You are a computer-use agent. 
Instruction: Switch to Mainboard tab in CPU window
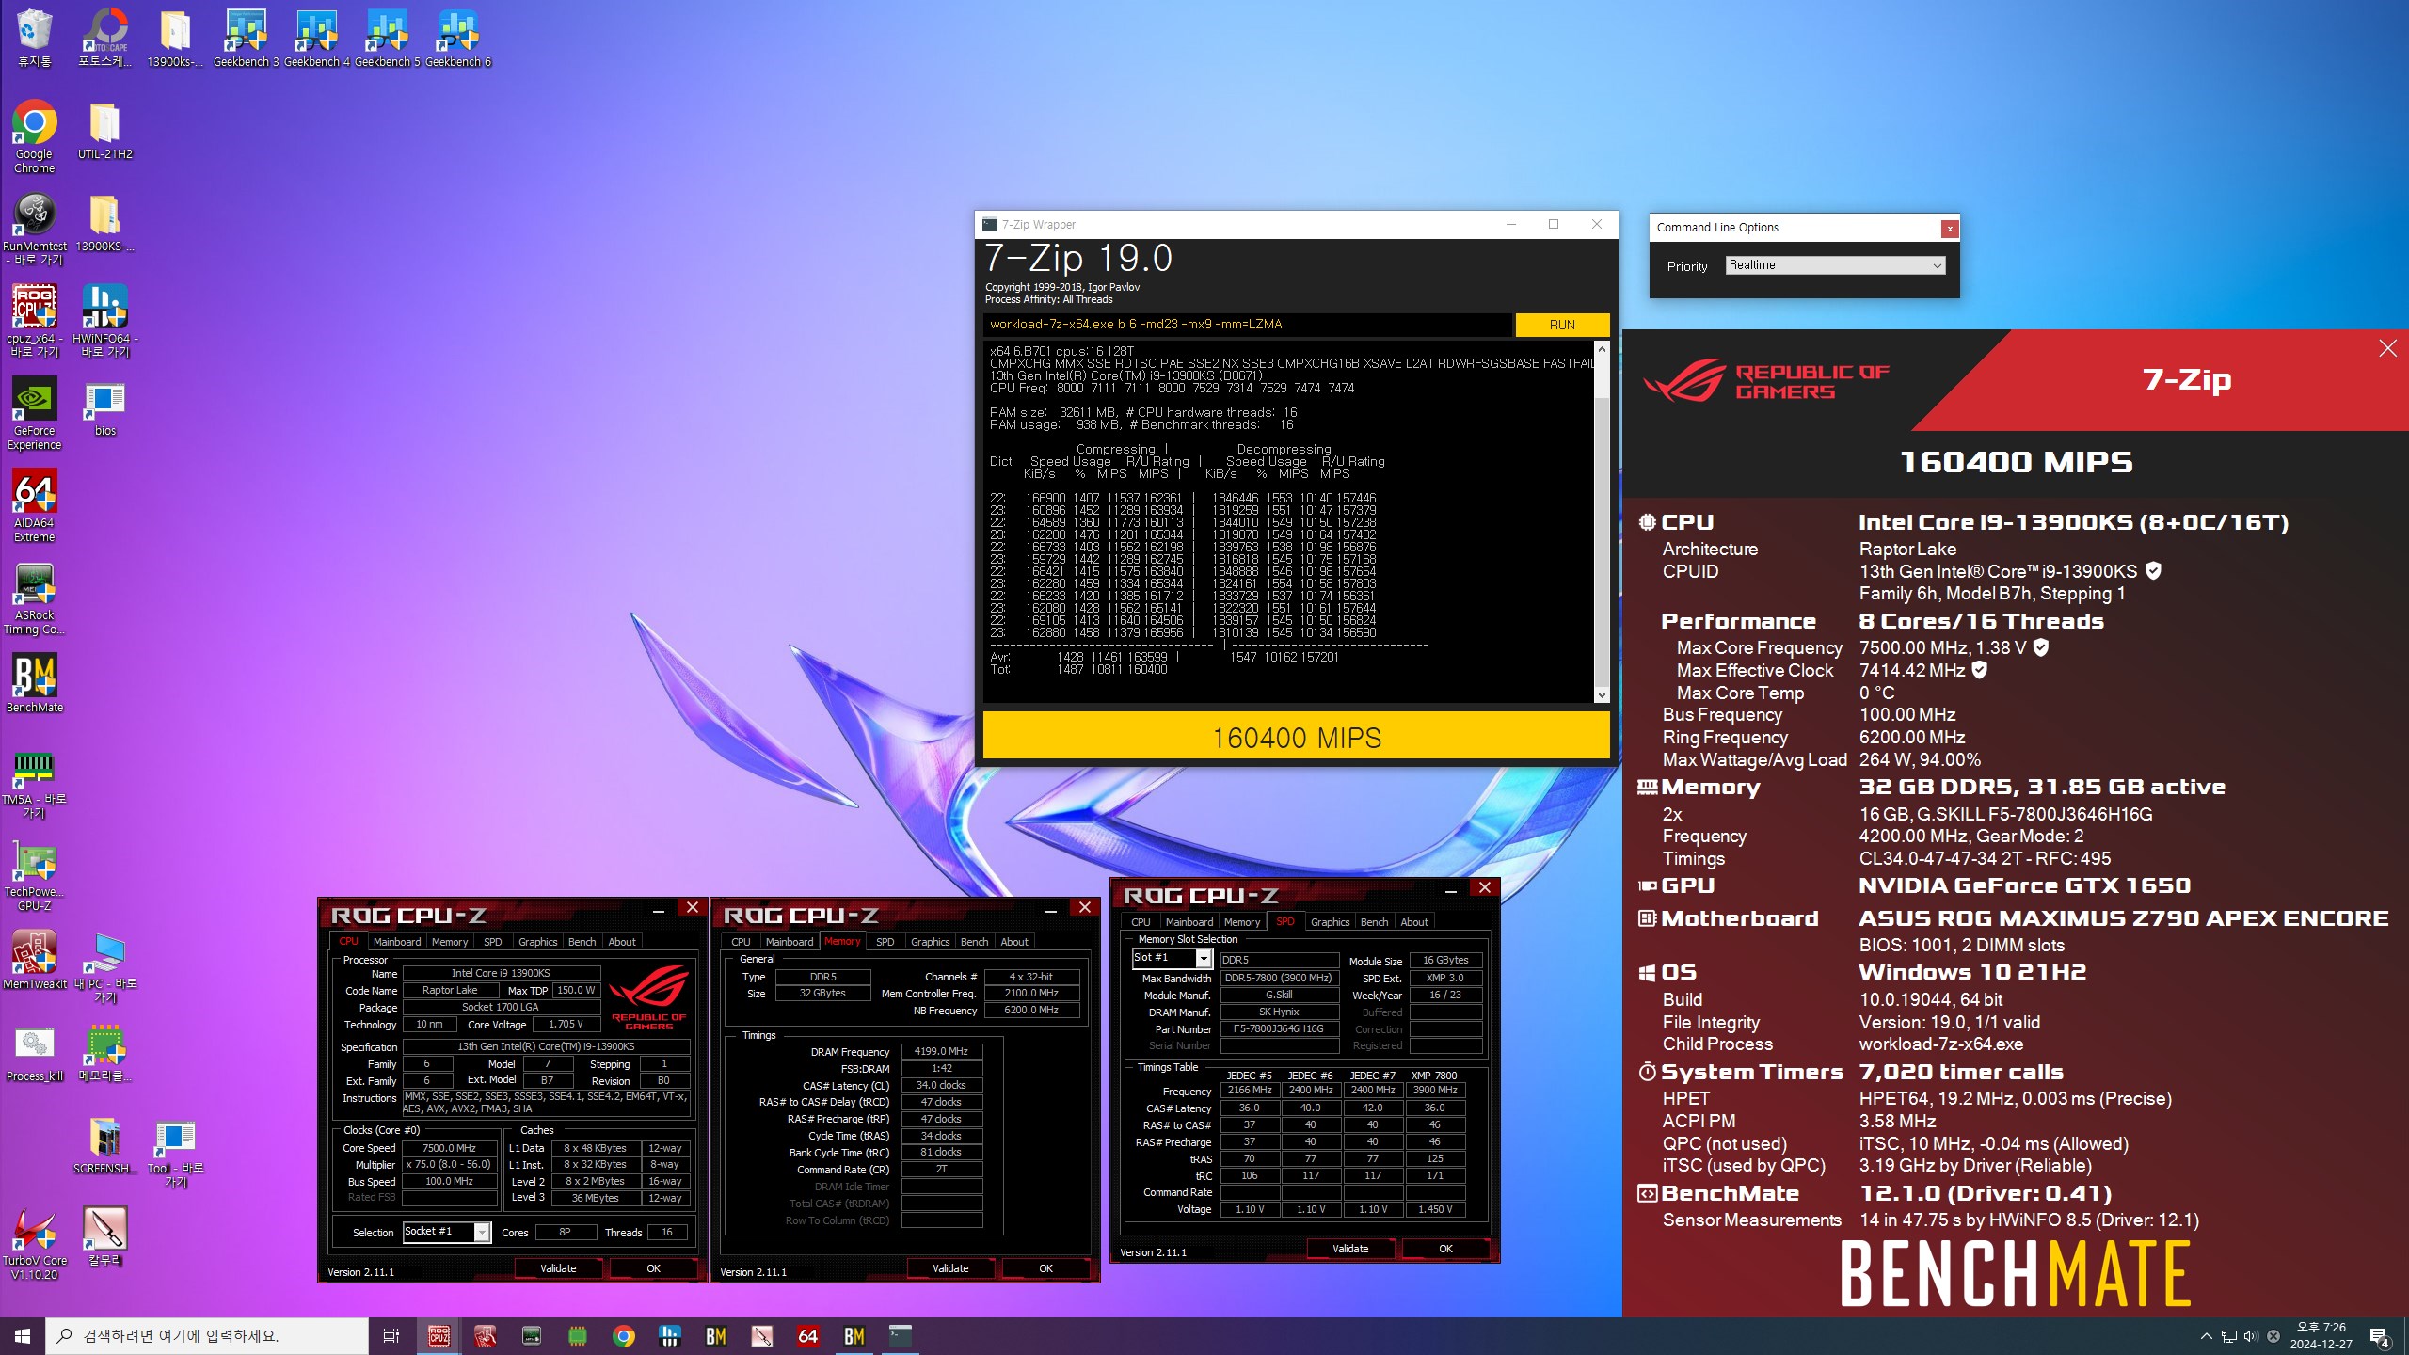[x=397, y=942]
